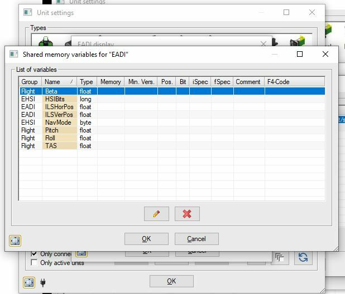Select the HSIBits variable row
This screenshot has height=294, width=345.
click(172, 99)
